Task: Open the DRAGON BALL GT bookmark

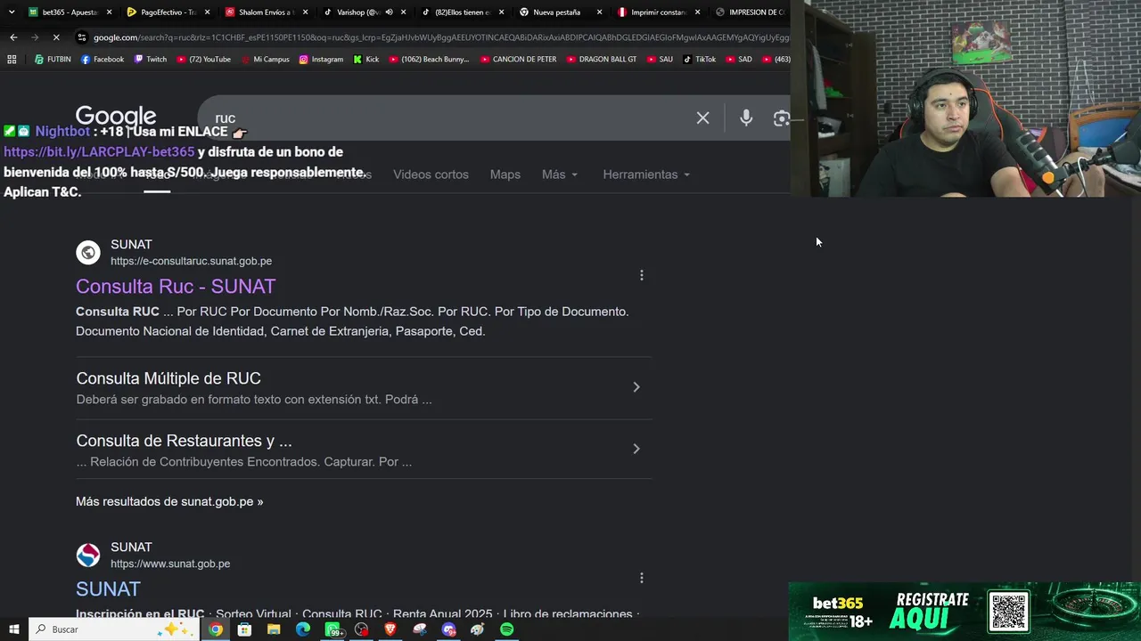Action: point(601,60)
